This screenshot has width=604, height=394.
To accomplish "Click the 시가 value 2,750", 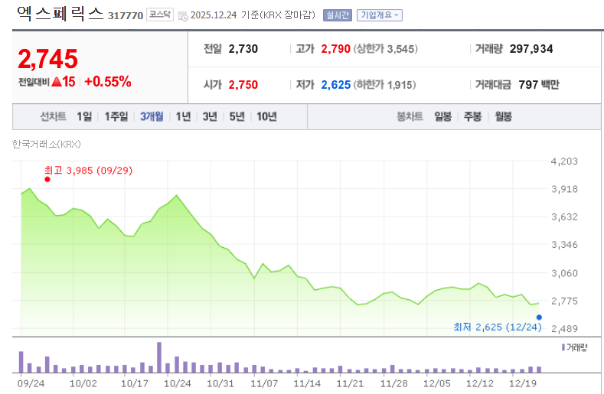I will (x=243, y=85).
